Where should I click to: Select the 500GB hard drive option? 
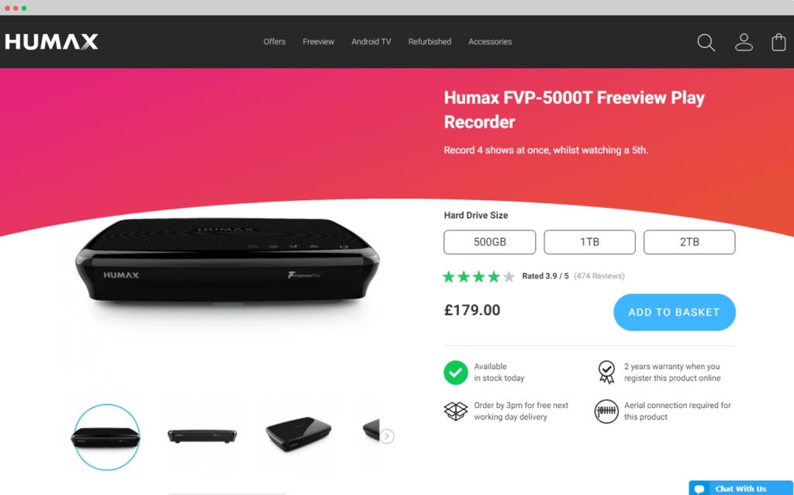[x=490, y=242]
